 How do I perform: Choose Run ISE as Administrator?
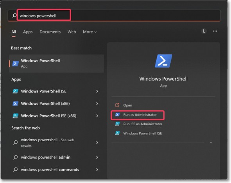(x=143, y=124)
